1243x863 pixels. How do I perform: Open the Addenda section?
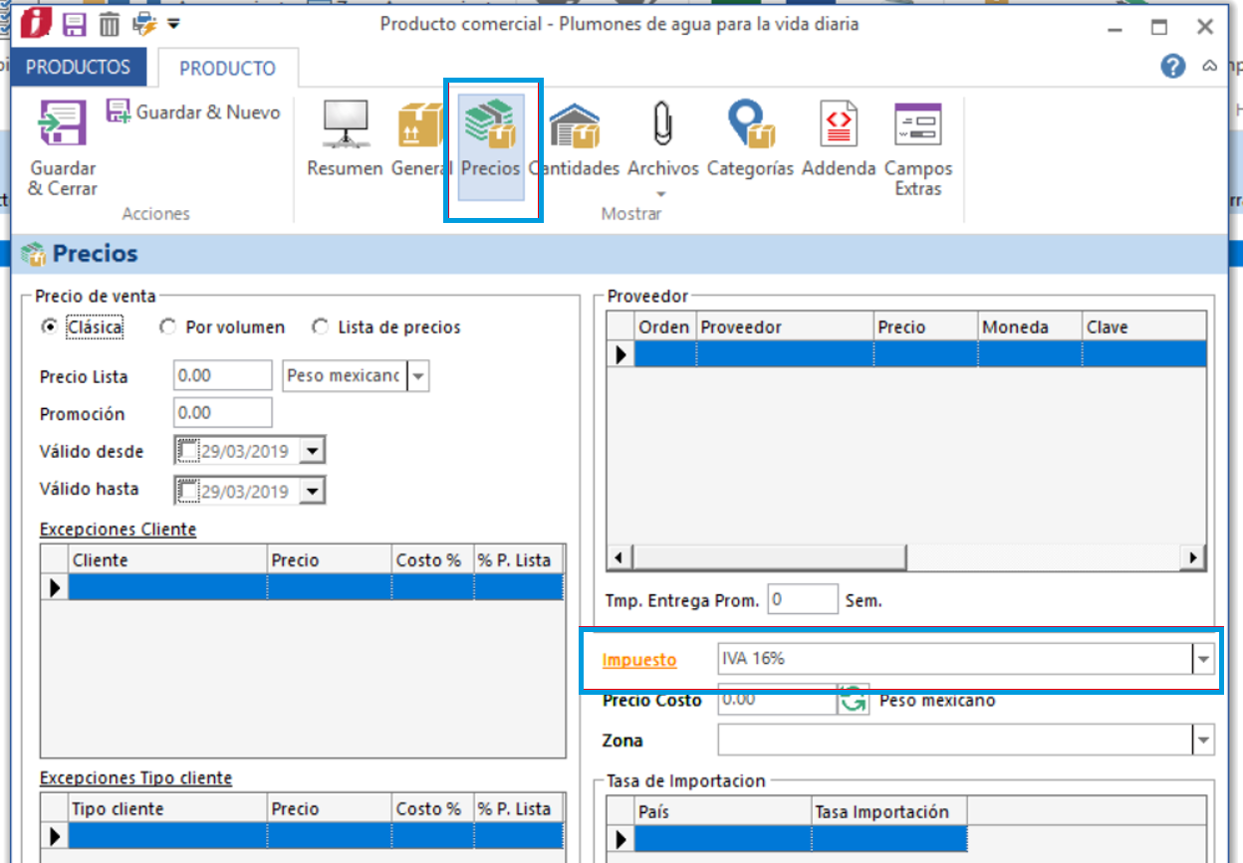pyautogui.click(x=838, y=124)
